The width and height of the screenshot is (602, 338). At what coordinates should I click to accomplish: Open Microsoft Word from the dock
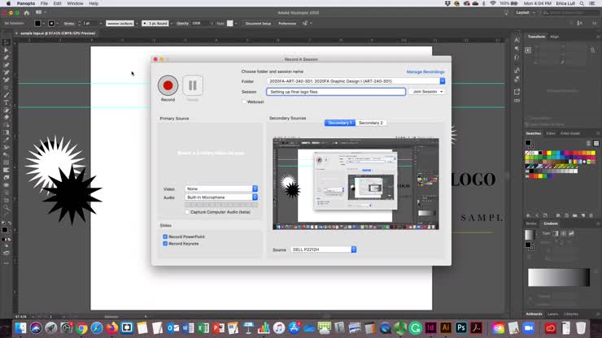(188, 328)
